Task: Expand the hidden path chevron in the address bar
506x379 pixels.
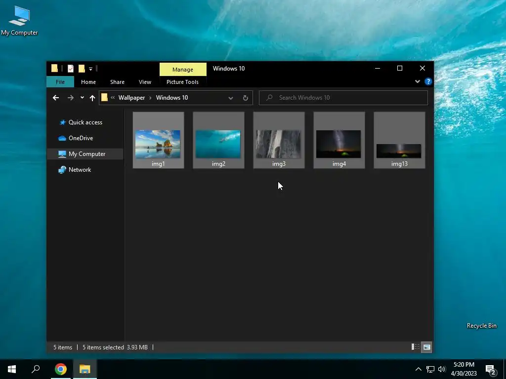Action: coord(113,97)
